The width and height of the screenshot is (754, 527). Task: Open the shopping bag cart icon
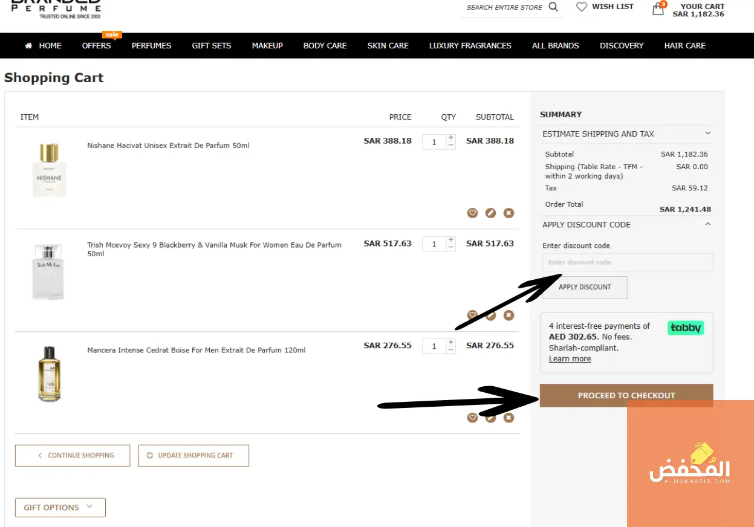pyautogui.click(x=658, y=8)
